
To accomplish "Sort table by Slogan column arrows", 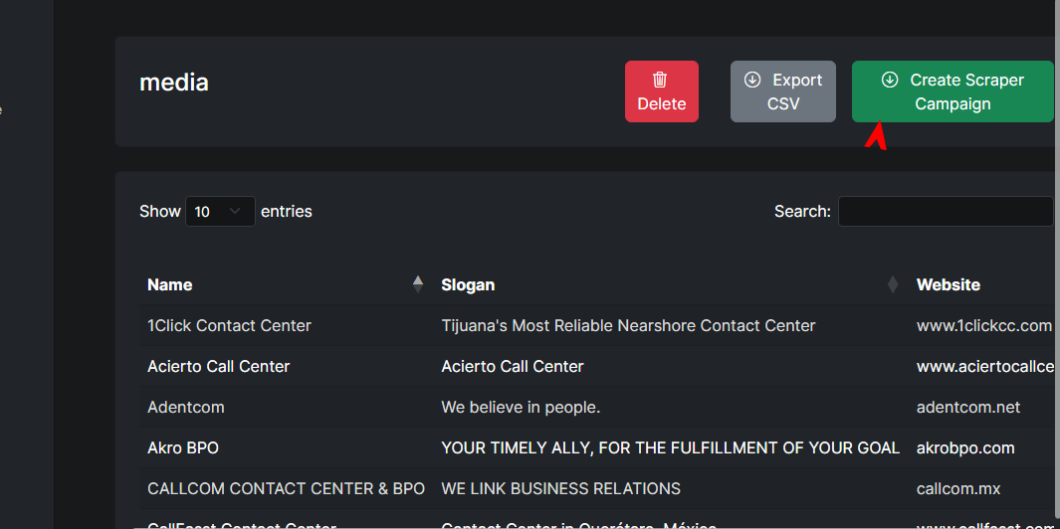I will 893,284.
